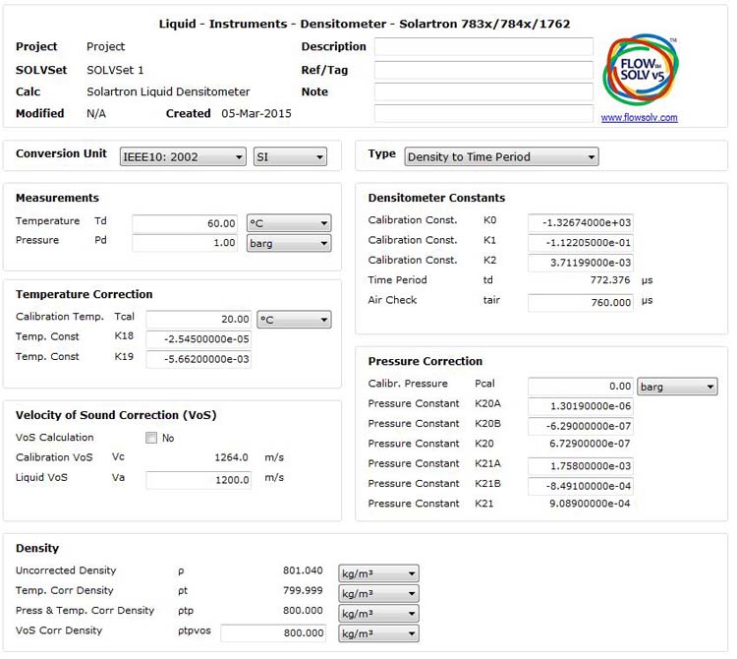Click the K19 temperature constant field
This screenshot has width=737, height=659.
click(198, 359)
